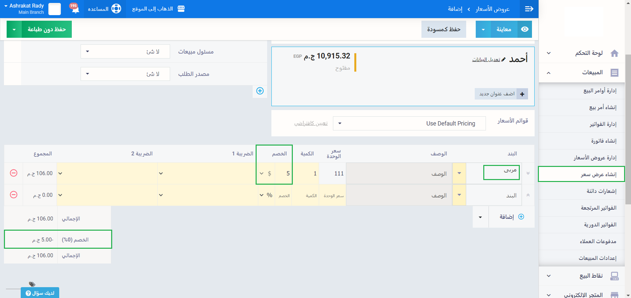This screenshot has width=631, height=298.
Task: Click the notifications bell icon
Action: click(x=75, y=9)
